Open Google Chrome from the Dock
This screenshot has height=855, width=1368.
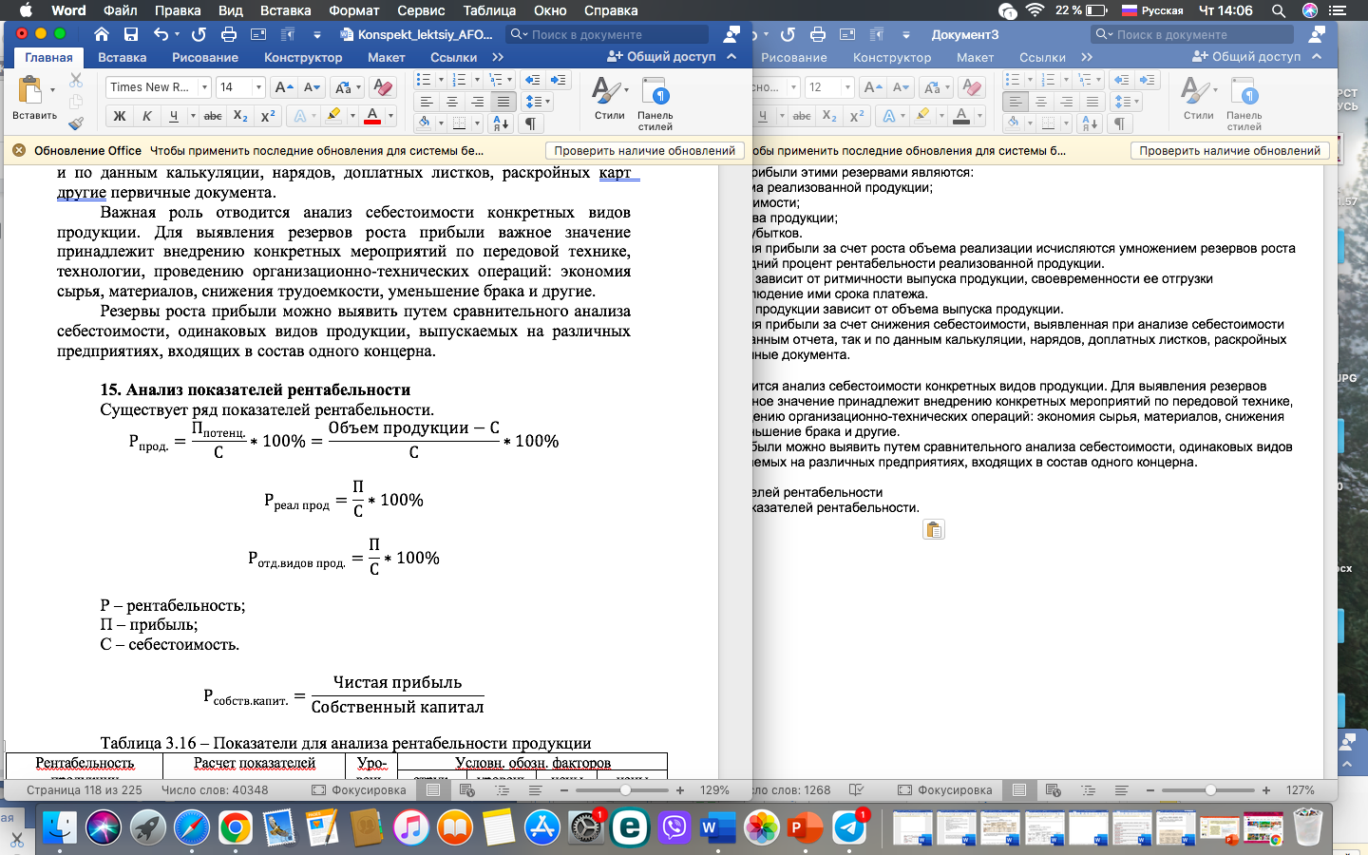[x=236, y=827]
